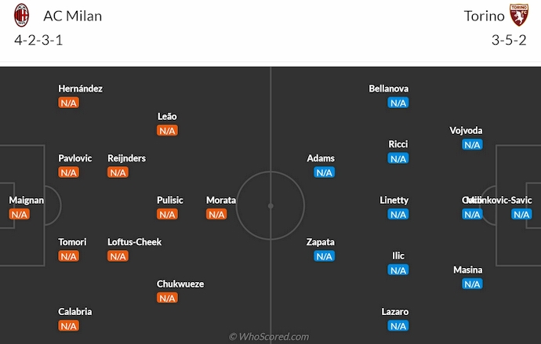Select player Pulisic on the pitch
Screen dimensions: 541x344
point(169,200)
